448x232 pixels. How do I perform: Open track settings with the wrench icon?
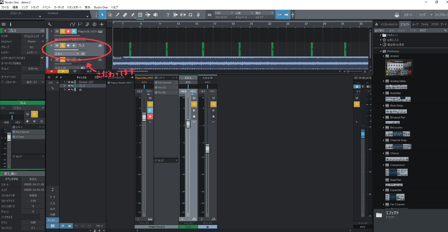[50, 24]
